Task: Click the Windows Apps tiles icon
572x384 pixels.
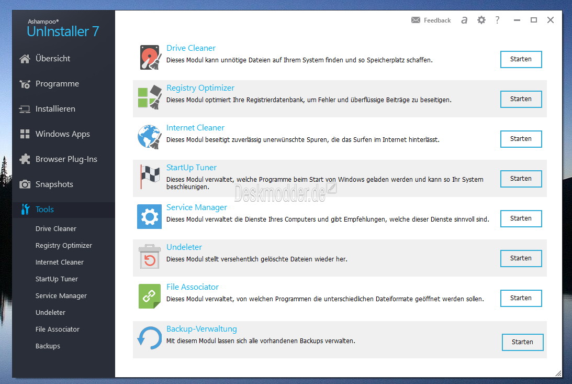Action: point(25,134)
